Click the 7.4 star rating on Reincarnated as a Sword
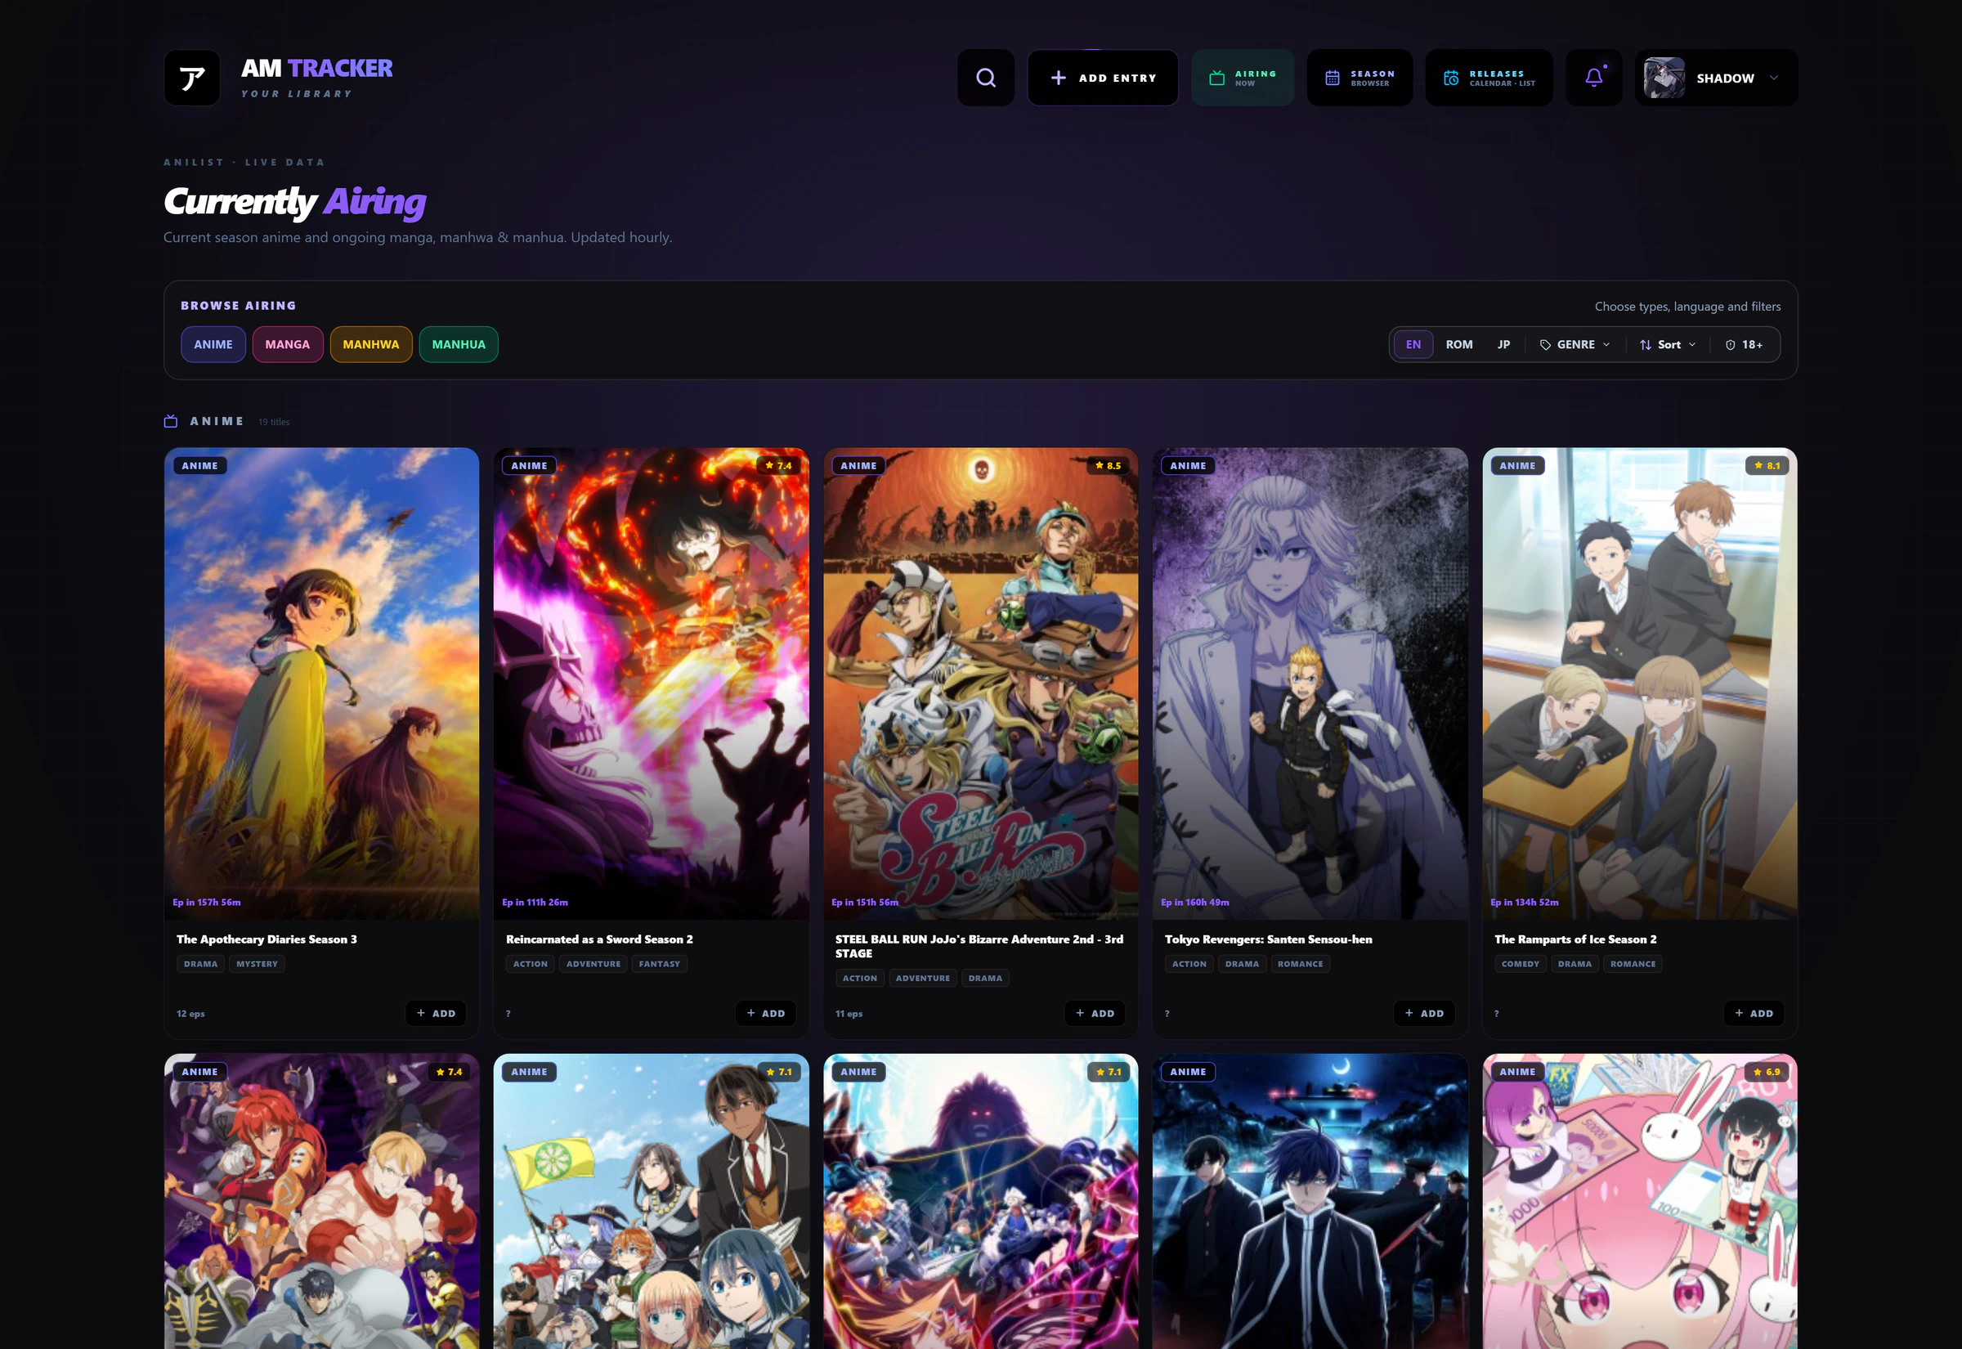 [x=778, y=466]
